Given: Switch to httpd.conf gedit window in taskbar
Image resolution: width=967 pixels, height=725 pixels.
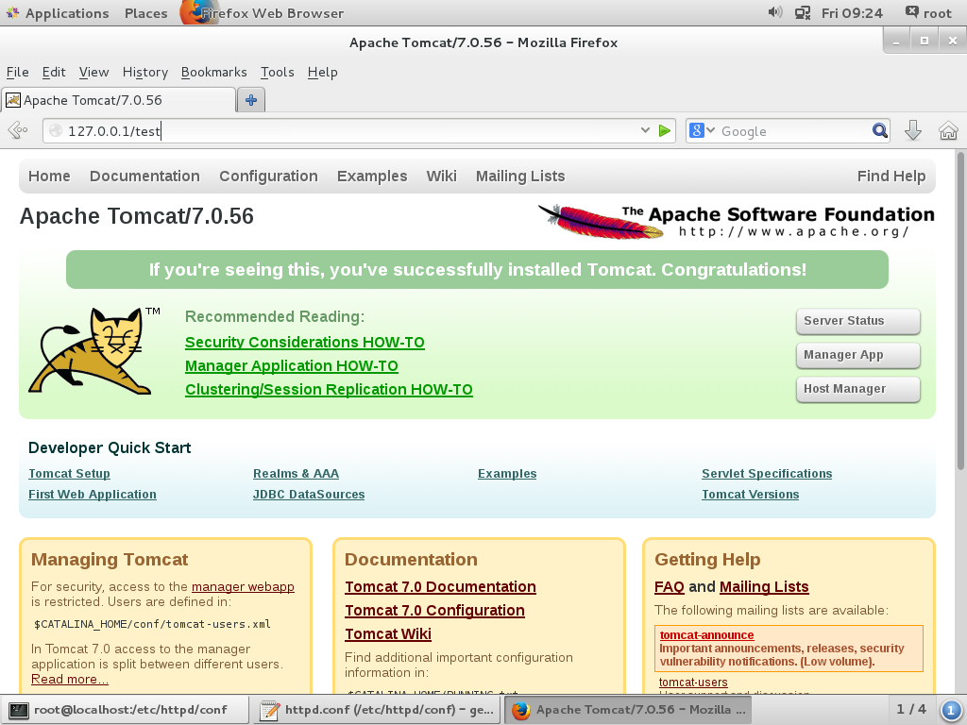Looking at the screenshot, I should coord(377,710).
